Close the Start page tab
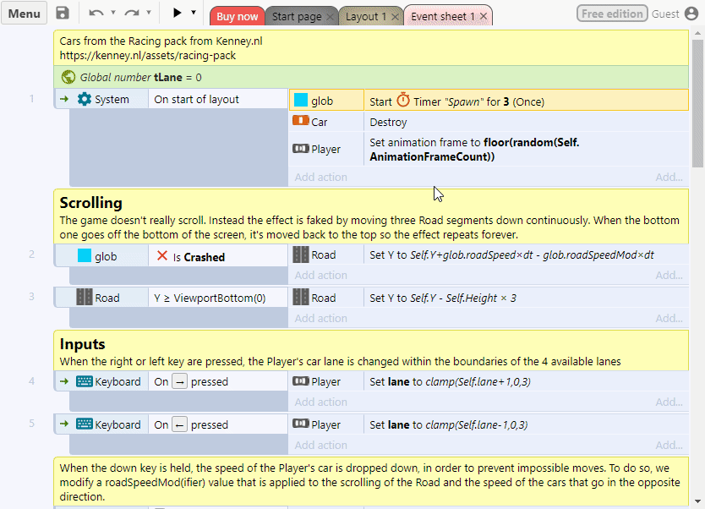Viewport: 705px width, 509px height. pos(330,17)
